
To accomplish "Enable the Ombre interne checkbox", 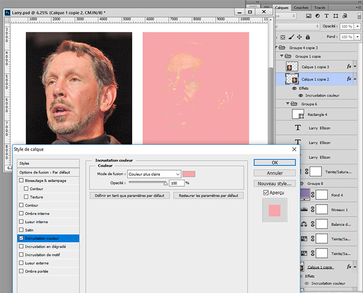I will 21,213.
